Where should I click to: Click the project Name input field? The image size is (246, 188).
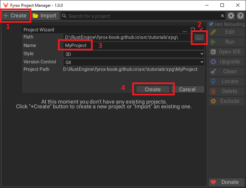click(x=76, y=45)
